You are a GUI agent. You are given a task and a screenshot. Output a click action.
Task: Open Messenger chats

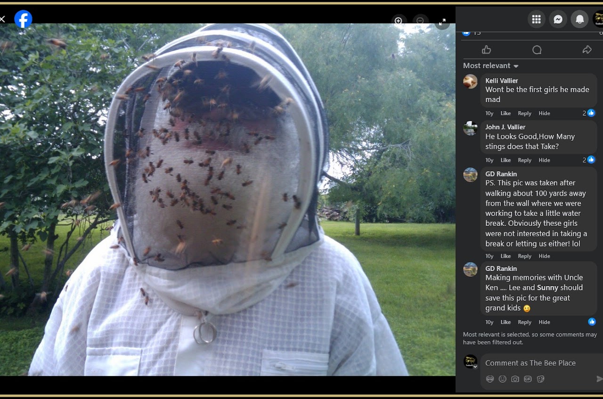coord(558,19)
